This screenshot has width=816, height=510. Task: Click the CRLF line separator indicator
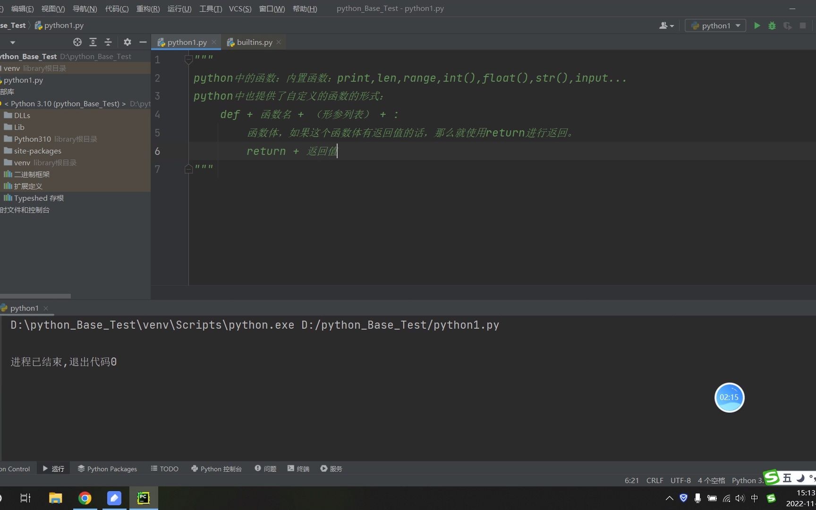point(654,480)
